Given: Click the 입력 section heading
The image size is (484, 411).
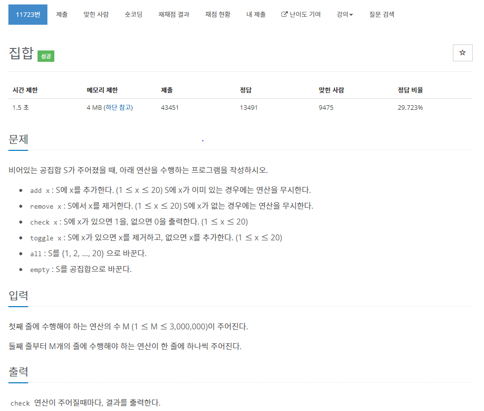Looking at the screenshot, I should (19, 295).
